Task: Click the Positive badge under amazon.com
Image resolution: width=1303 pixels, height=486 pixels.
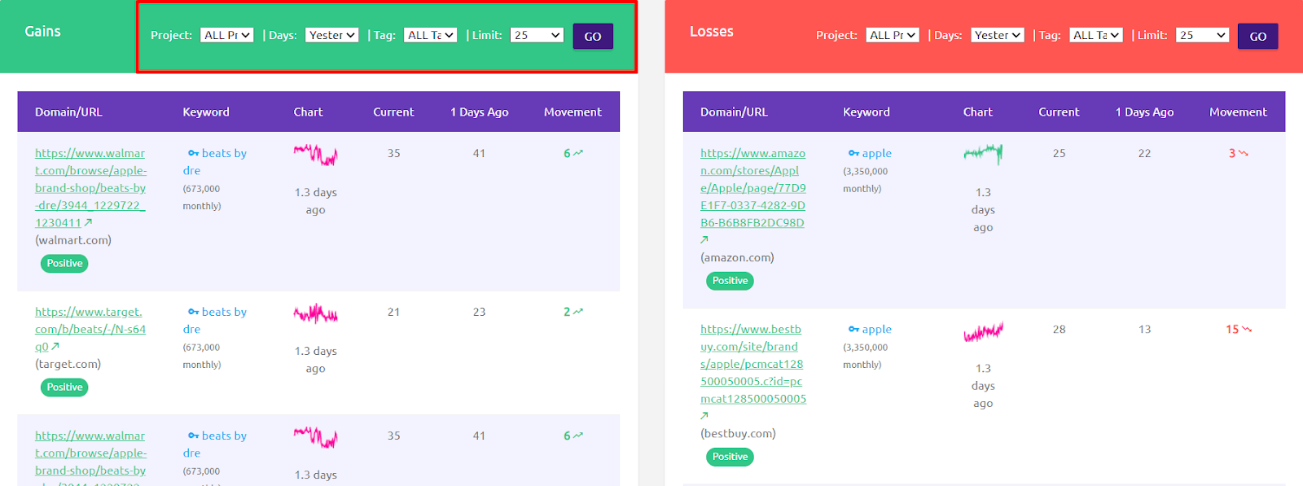Action: tap(730, 280)
